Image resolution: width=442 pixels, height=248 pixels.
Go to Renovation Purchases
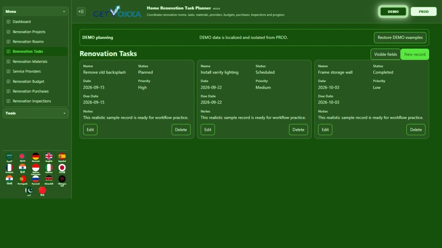pyautogui.click(x=36, y=91)
